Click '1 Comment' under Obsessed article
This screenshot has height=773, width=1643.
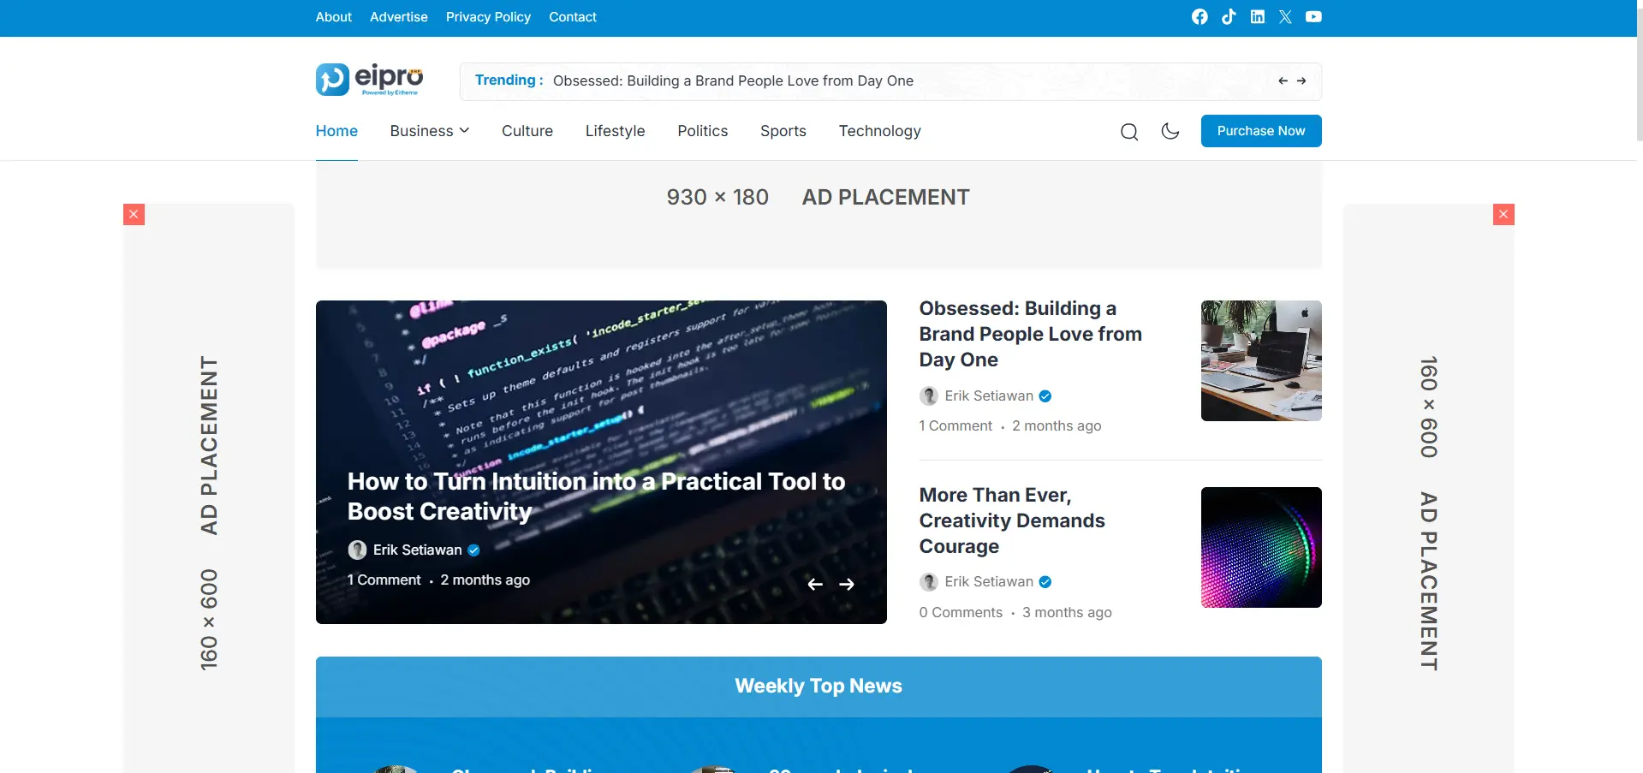[955, 425]
